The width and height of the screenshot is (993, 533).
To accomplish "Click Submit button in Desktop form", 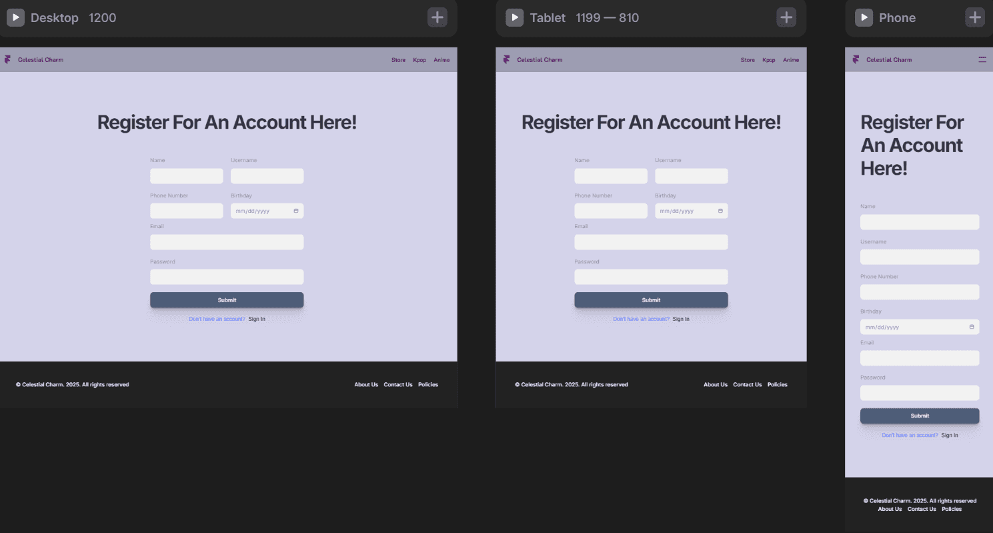I will point(227,300).
